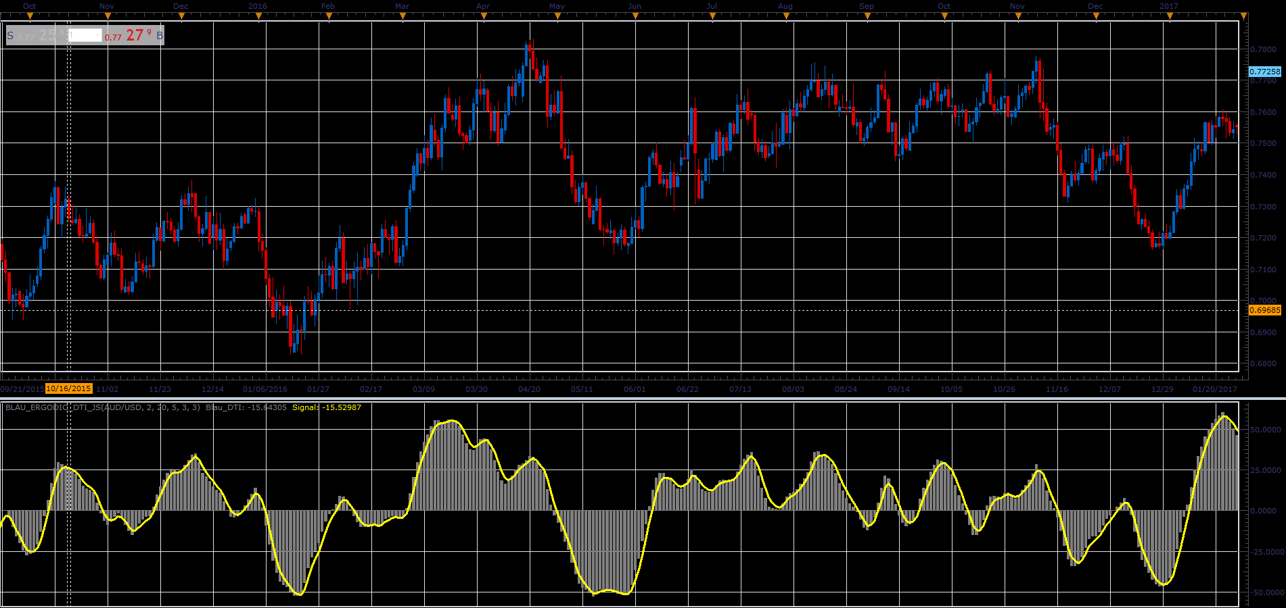Click the orange timeline marker under Jun
Viewport: 1286px width, 608px height.
tap(635, 16)
